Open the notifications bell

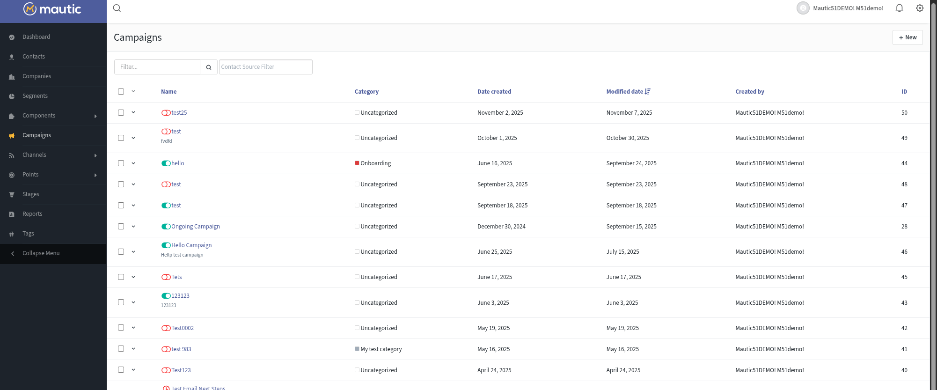coord(899,8)
